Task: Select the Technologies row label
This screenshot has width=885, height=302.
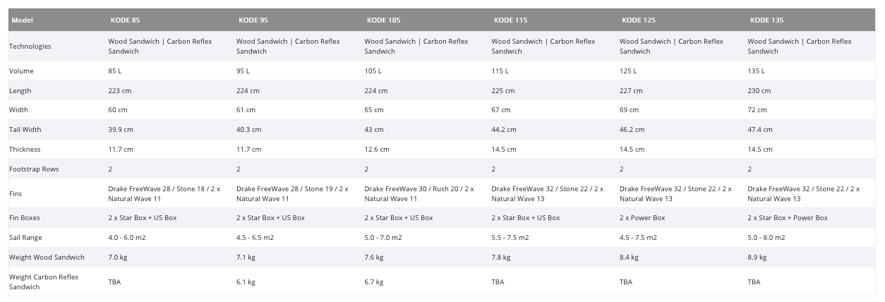Action: 30,47
